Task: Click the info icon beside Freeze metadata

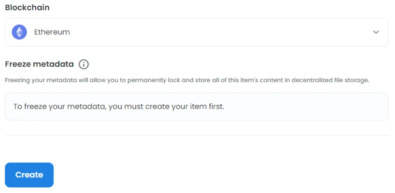Action: point(84,64)
